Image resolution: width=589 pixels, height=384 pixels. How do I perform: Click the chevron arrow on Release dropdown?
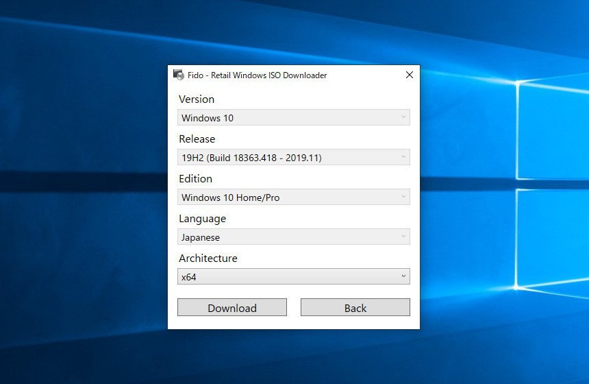pyautogui.click(x=403, y=158)
